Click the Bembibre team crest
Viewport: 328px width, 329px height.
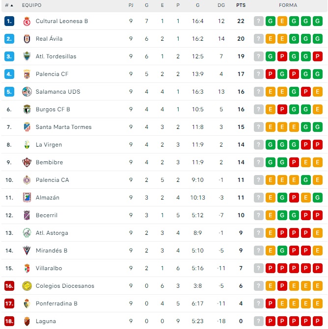coord(27,162)
